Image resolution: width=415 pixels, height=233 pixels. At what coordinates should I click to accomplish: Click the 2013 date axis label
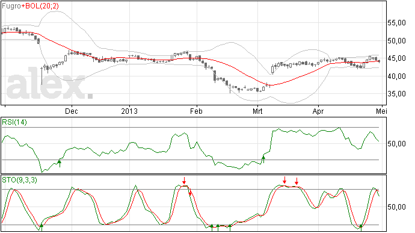[x=129, y=111]
